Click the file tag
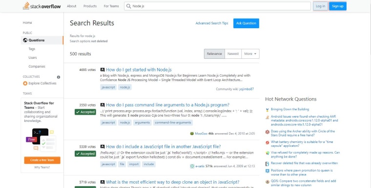371x188 pixels. click(122, 164)
